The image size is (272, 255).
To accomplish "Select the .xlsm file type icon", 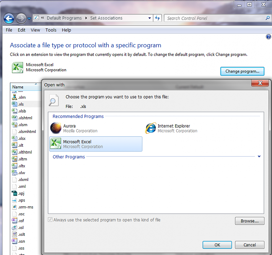I will [15, 125].
